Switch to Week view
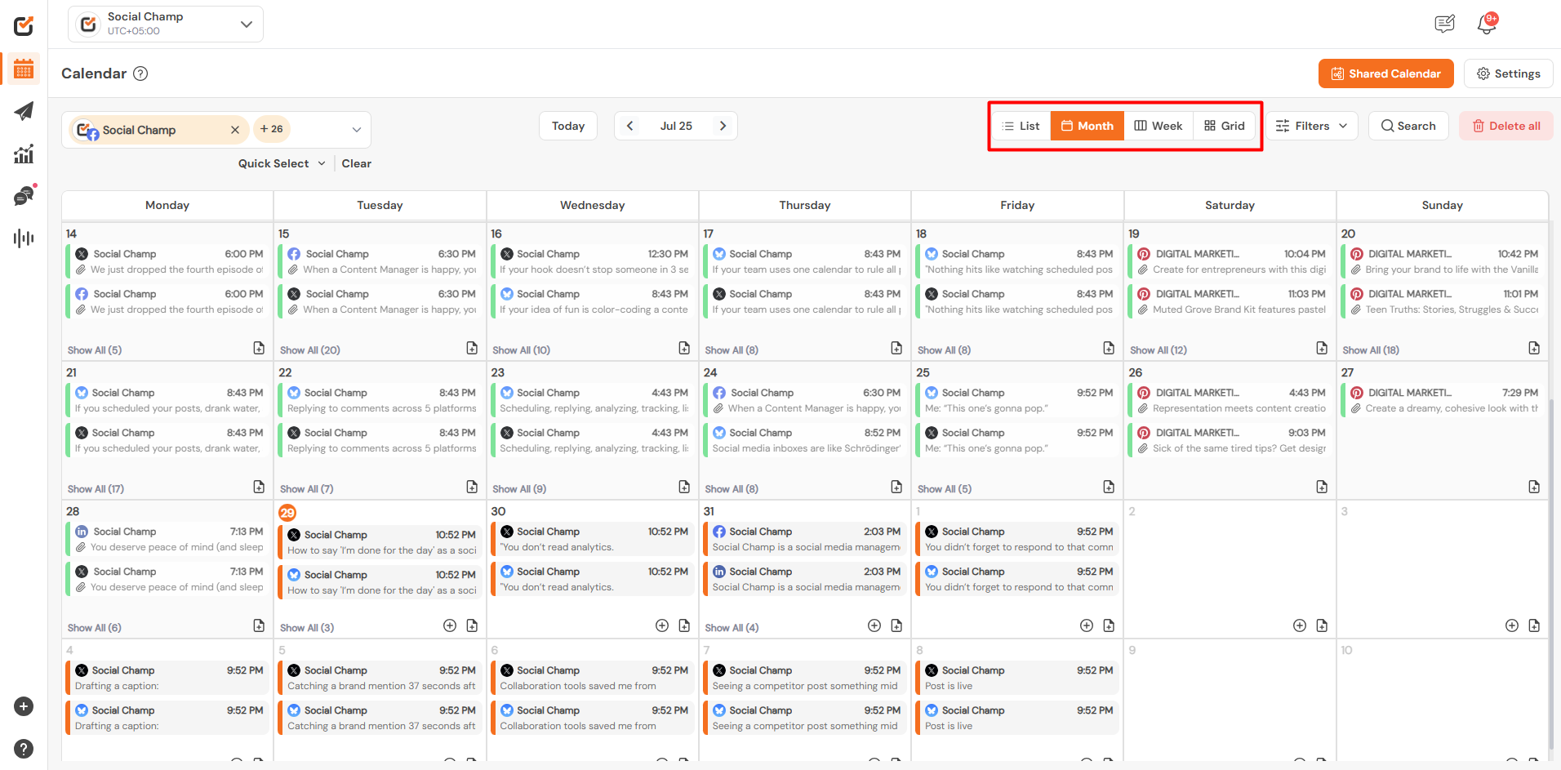This screenshot has width=1561, height=770. tap(1159, 126)
